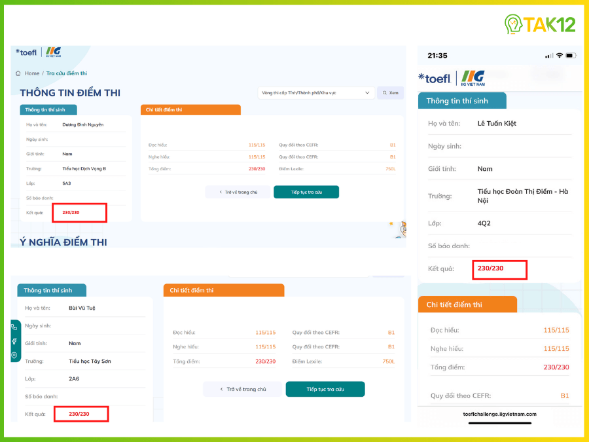Click the THÔNG TIN ĐIỂM THI heading
The image size is (589, 442).
tap(70, 93)
